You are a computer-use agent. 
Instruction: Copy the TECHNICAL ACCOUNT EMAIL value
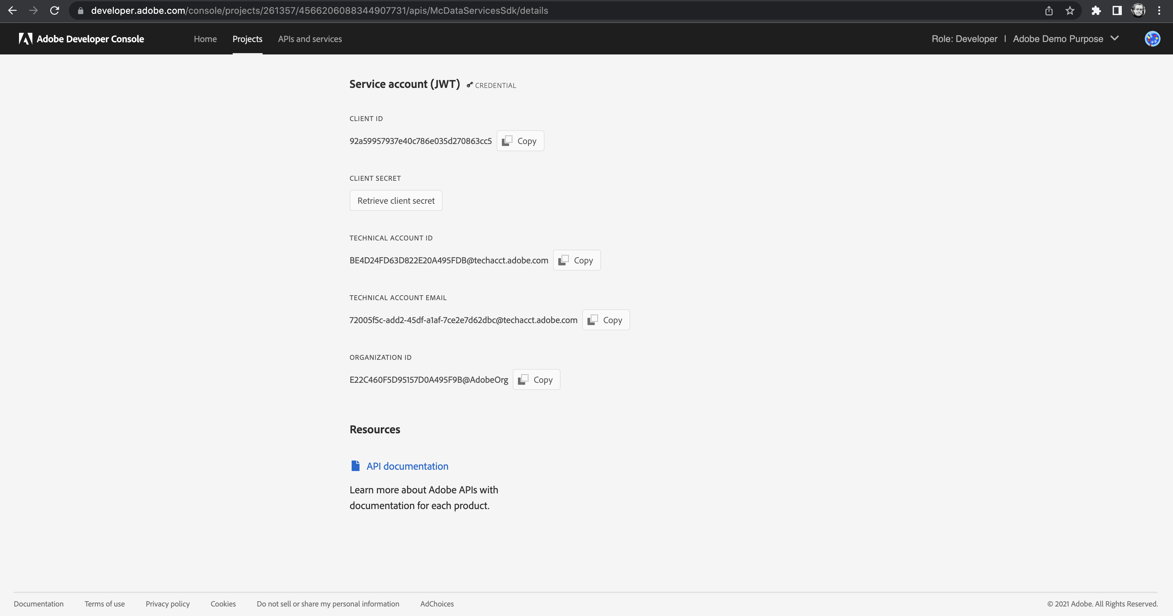[606, 319]
